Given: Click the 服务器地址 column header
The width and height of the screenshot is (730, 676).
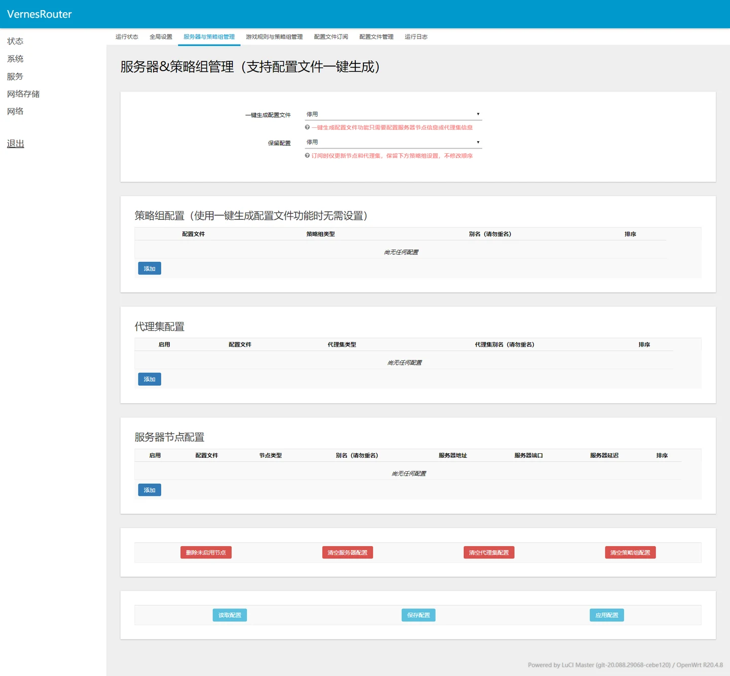Looking at the screenshot, I should pos(453,455).
